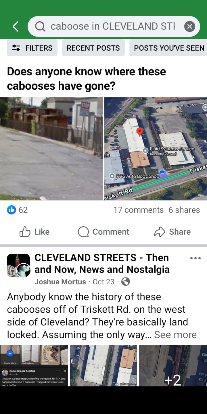Tap the magnifier search icon
This screenshot has height=414, width=207.
[40, 27]
